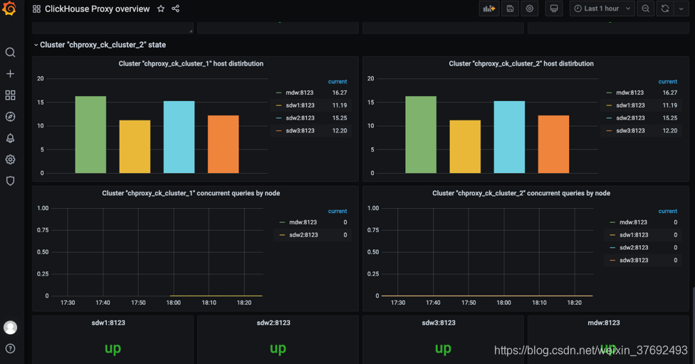Toggle mdw:8123 series in cluster_1 host distribution legend
The image size is (695, 364).
tap(300, 93)
